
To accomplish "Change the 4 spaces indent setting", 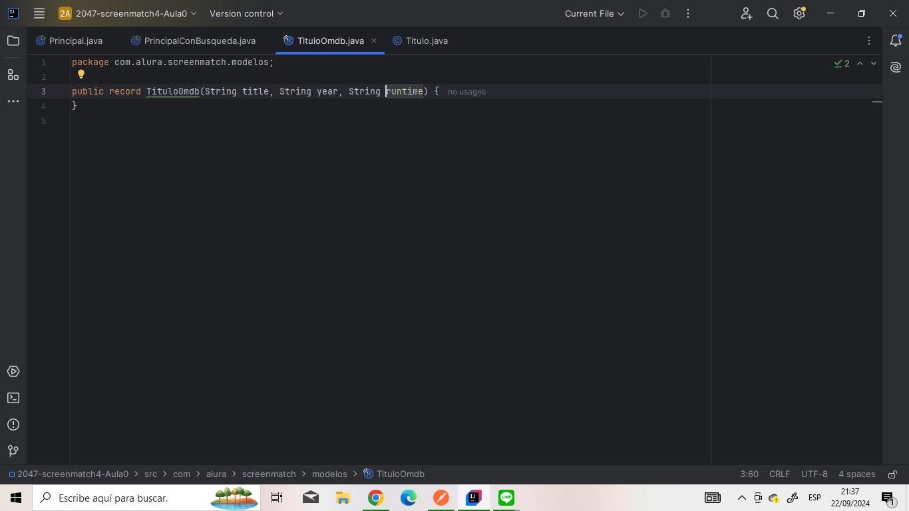I will pyautogui.click(x=856, y=474).
